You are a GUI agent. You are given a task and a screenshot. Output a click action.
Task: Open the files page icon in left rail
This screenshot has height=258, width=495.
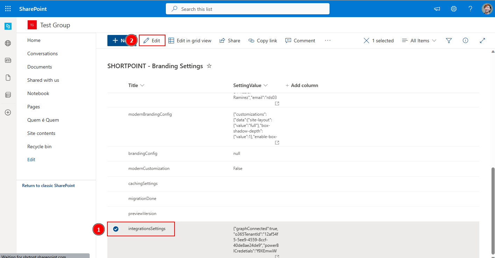click(8, 78)
